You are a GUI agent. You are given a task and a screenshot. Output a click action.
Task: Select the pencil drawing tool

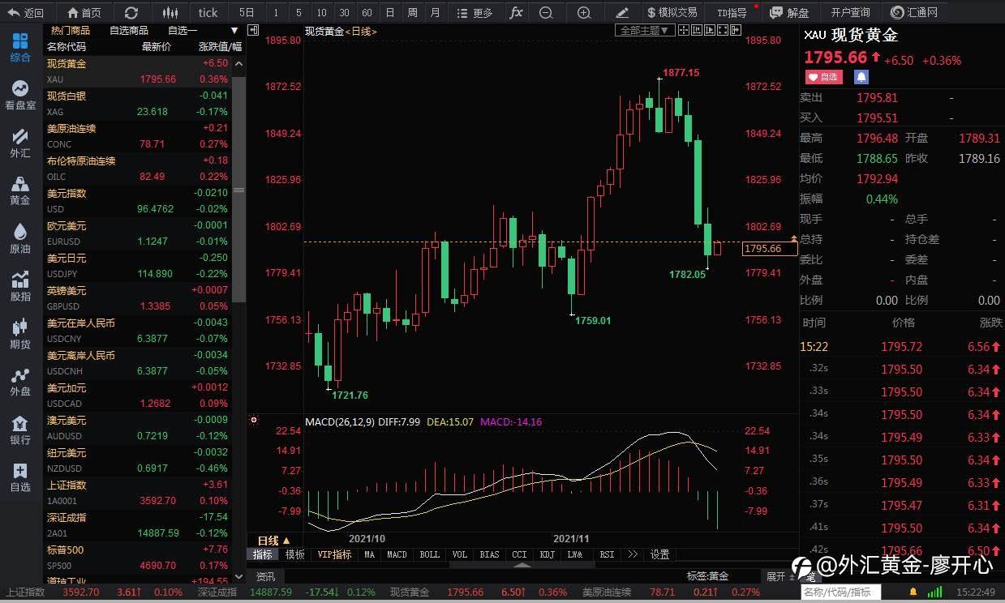pos(622,12)
